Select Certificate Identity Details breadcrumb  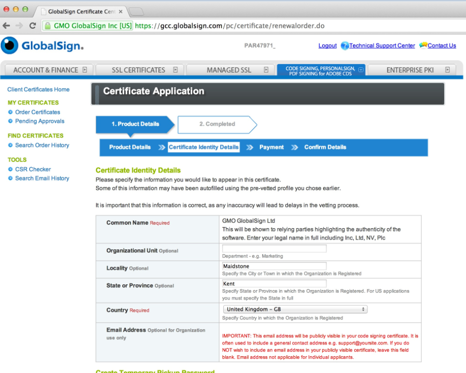click(204, 147)
